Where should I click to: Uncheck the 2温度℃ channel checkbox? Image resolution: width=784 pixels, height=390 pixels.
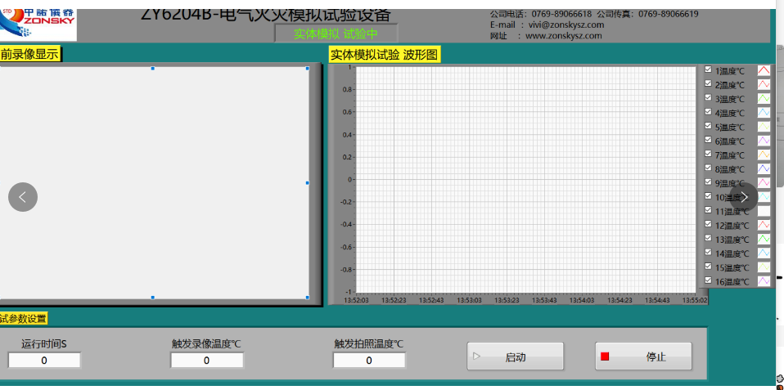point(709,84)
